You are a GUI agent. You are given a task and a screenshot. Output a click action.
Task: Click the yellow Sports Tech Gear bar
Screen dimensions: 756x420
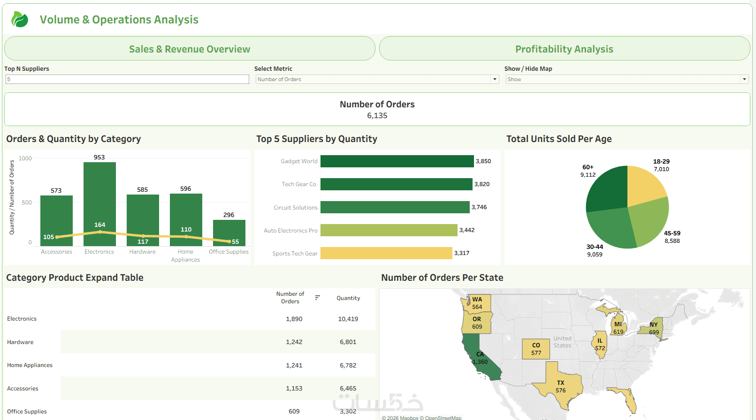pyautogui.click(x=386, y=253)
